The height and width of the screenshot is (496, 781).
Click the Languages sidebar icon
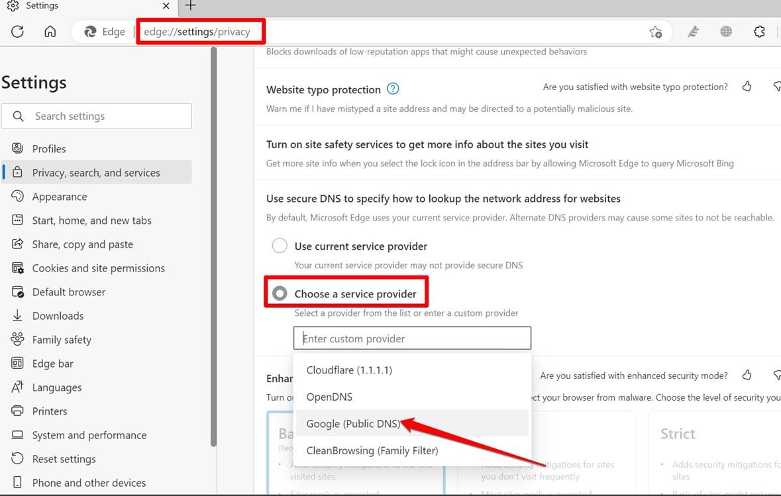point(17,387)
